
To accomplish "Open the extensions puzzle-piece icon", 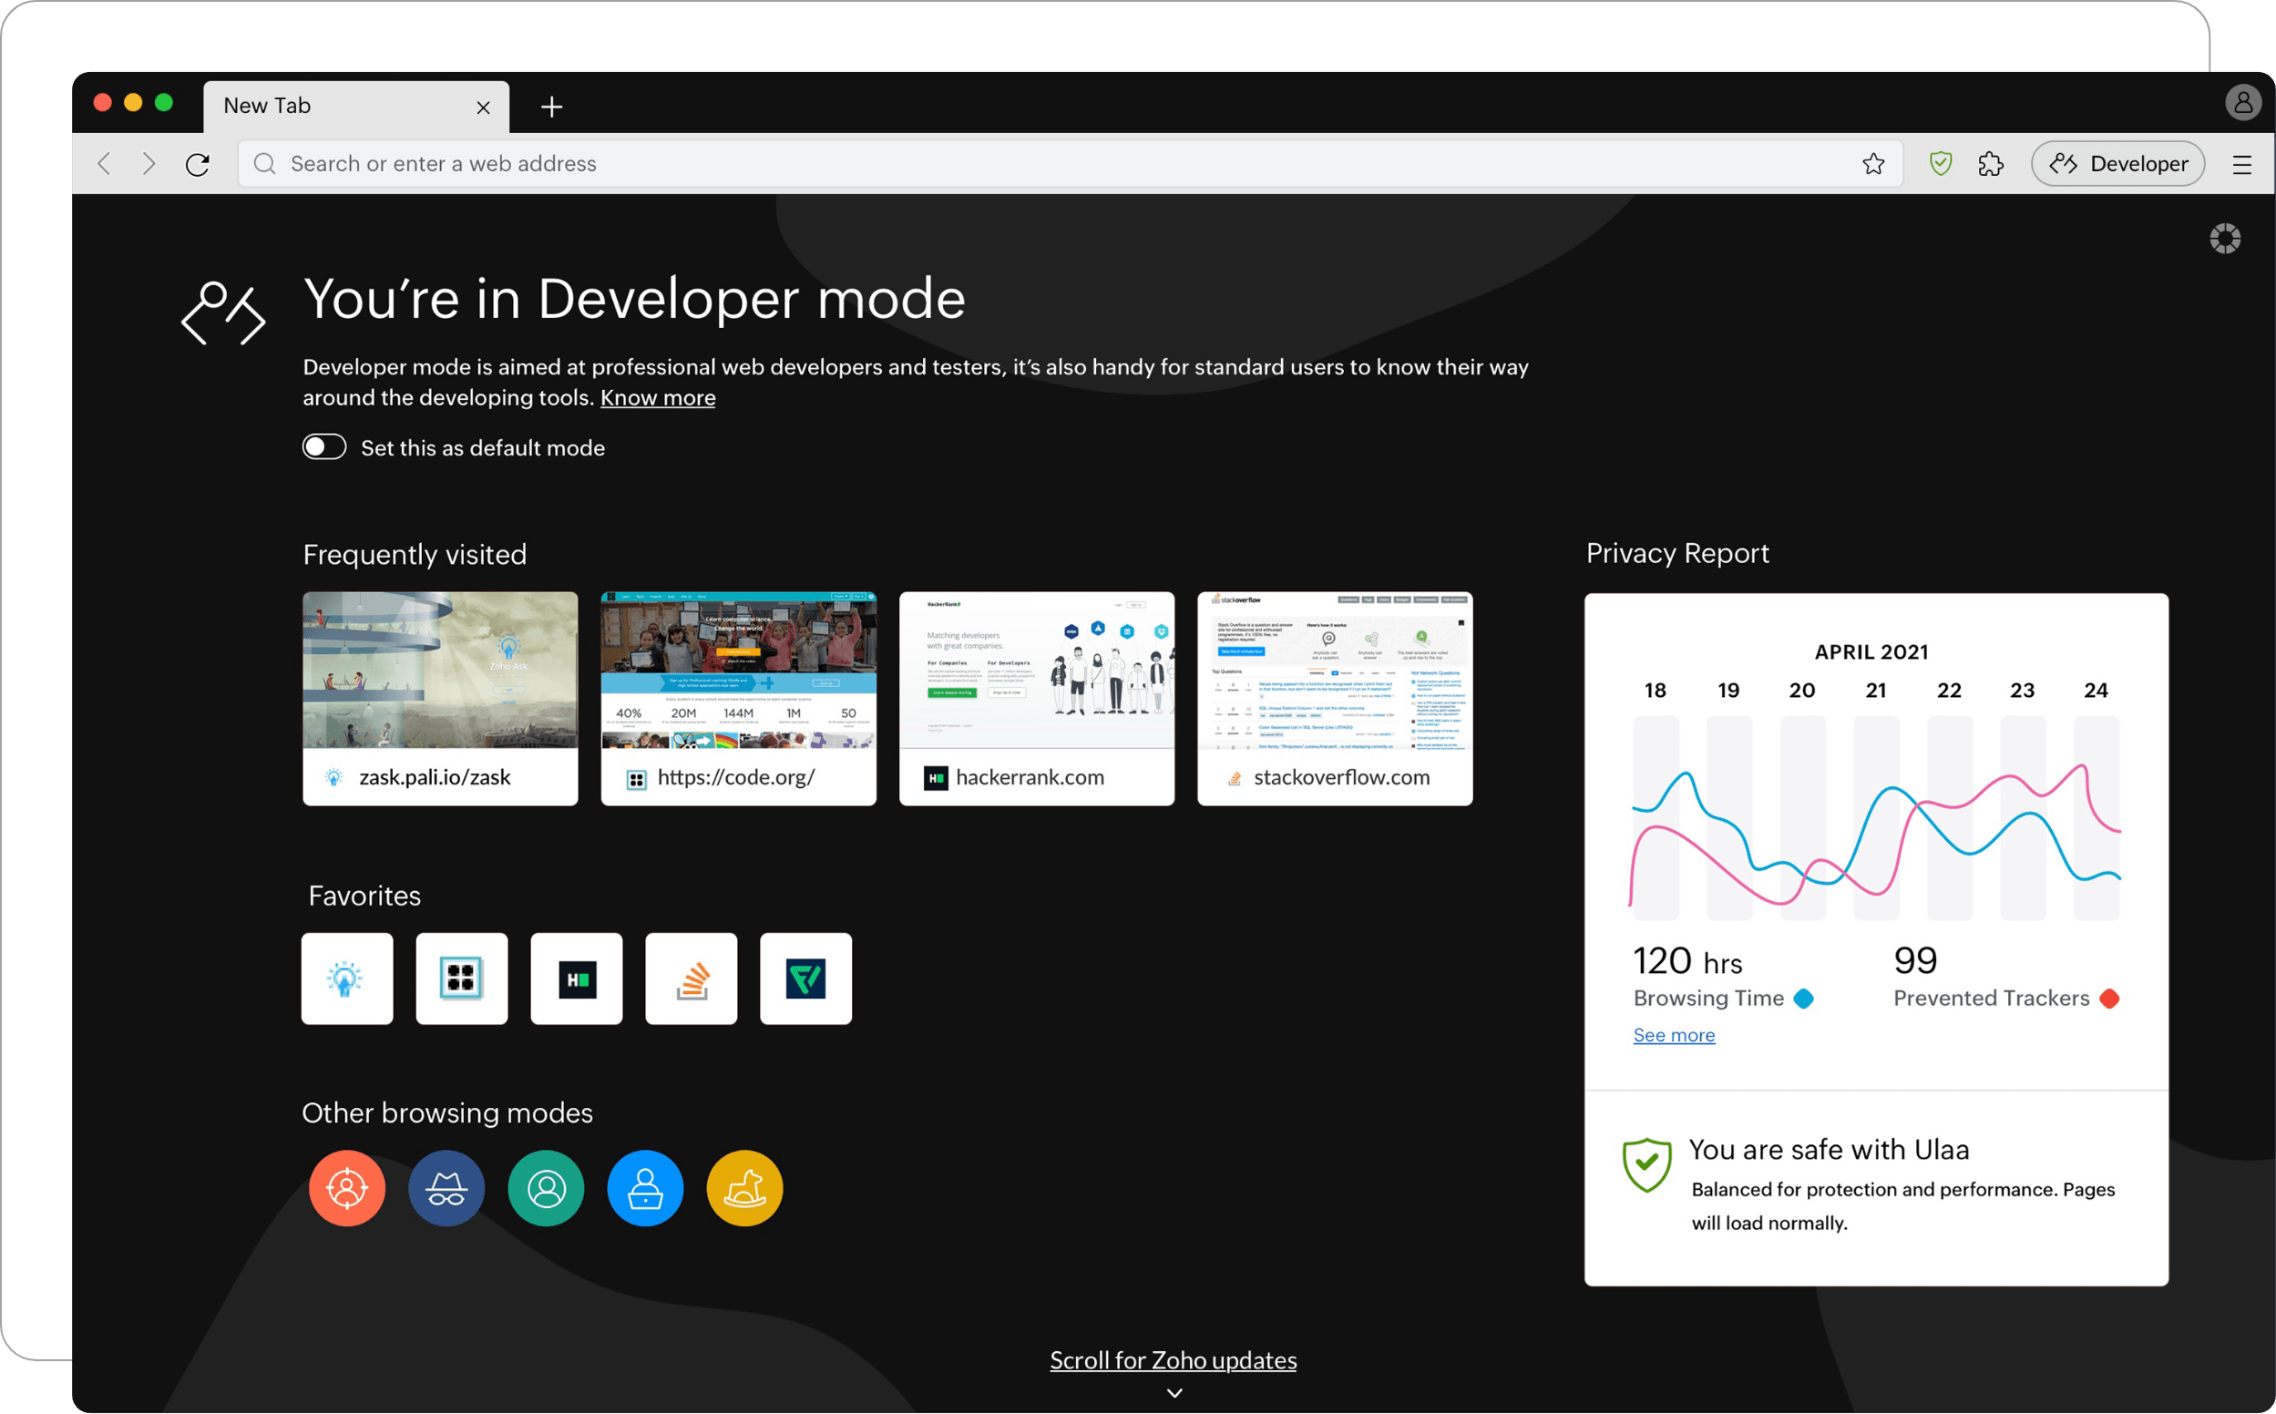I will [x=1990, y=163].
